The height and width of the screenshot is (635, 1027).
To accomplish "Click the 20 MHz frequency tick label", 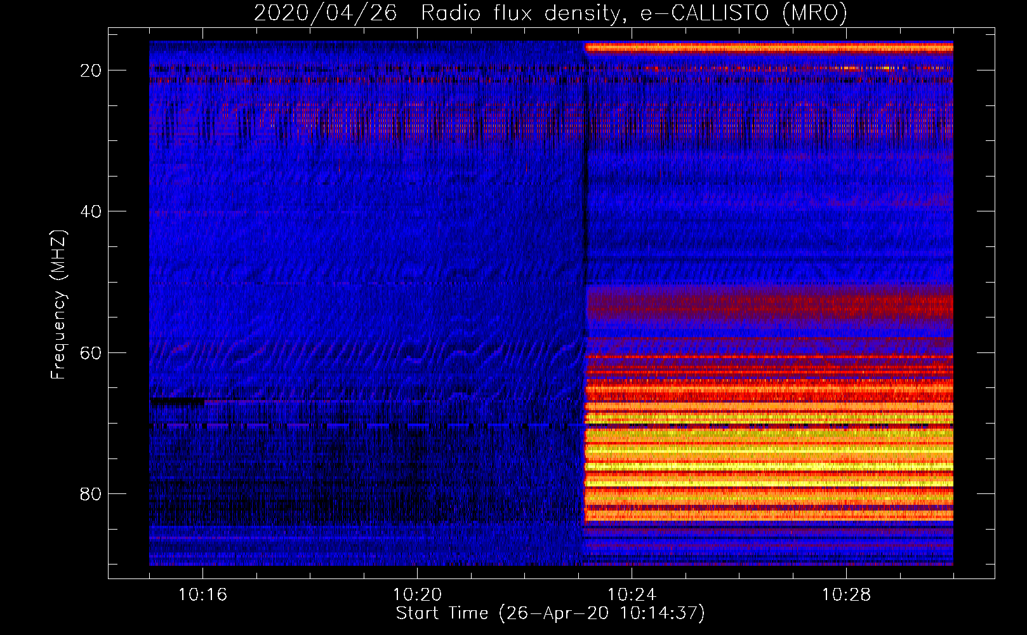I will 91,70.
